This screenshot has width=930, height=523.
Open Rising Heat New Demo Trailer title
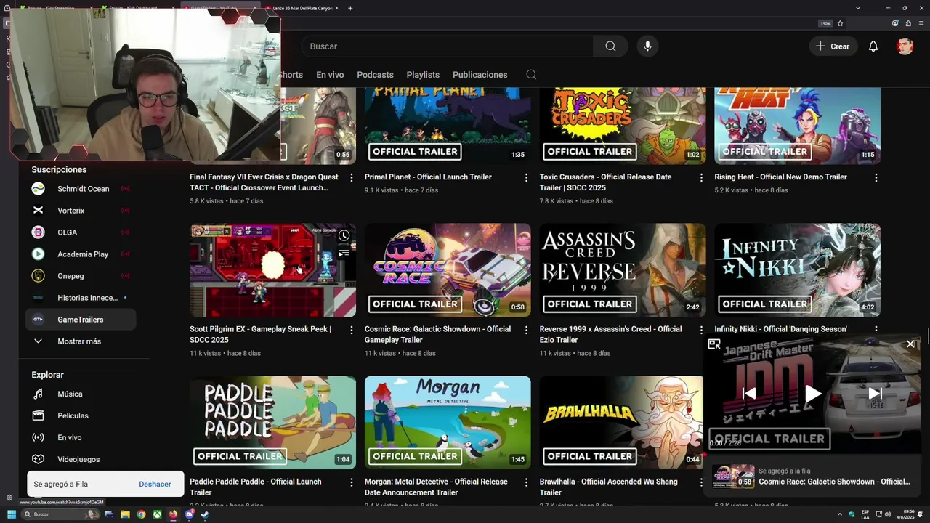point(780,177)
